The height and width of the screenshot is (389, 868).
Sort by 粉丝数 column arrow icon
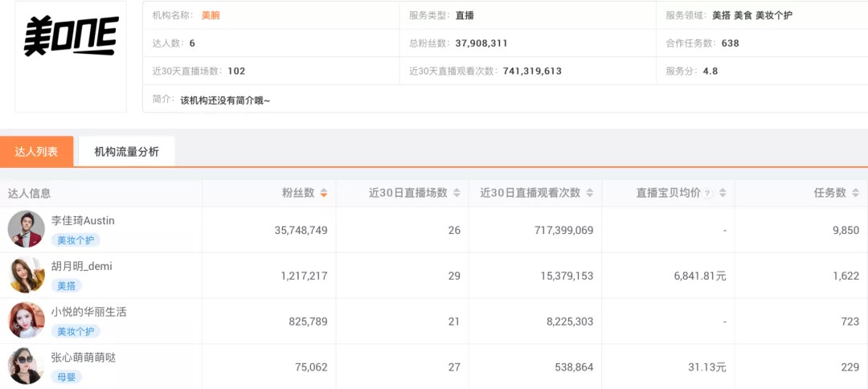tap(324, 193)
